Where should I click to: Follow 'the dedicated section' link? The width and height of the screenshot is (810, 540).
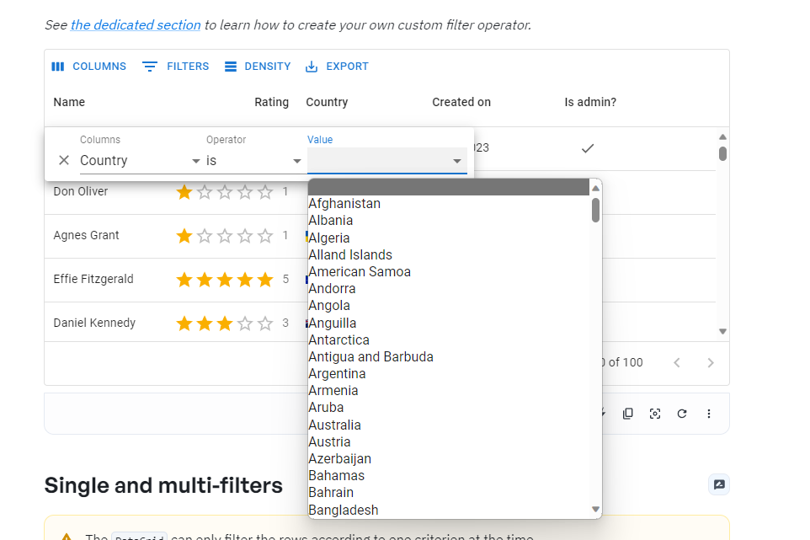coord(135,24)
